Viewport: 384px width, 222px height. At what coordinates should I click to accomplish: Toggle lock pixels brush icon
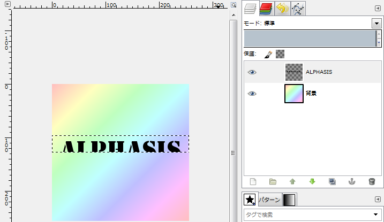click(268, 54)
